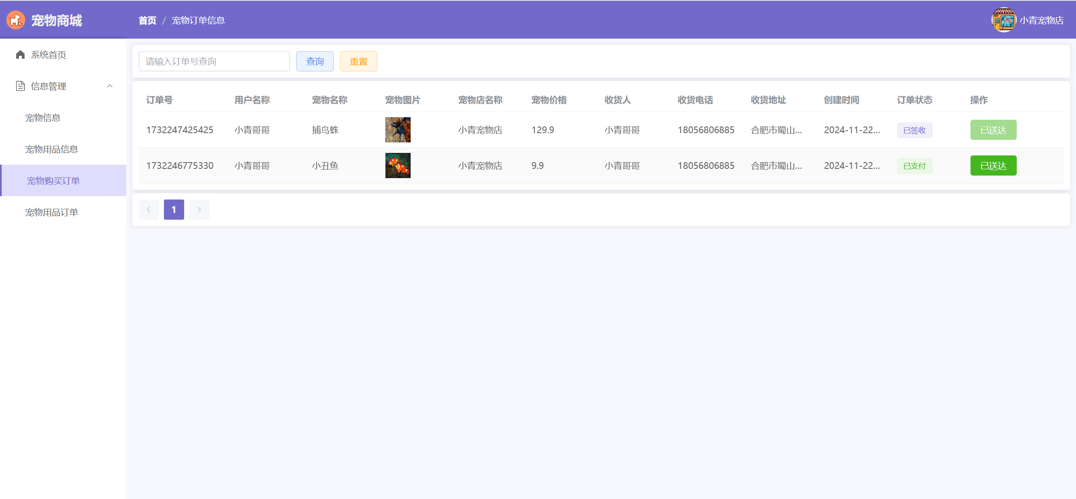
Task: Open the 捕鸟蛛 spider pet image
Action: (x=398, y=130)
